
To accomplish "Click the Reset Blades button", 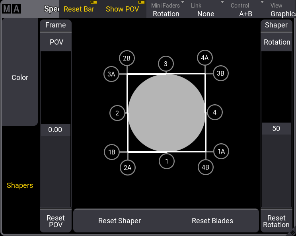I will pyautogui.click(x=212, y=221).
